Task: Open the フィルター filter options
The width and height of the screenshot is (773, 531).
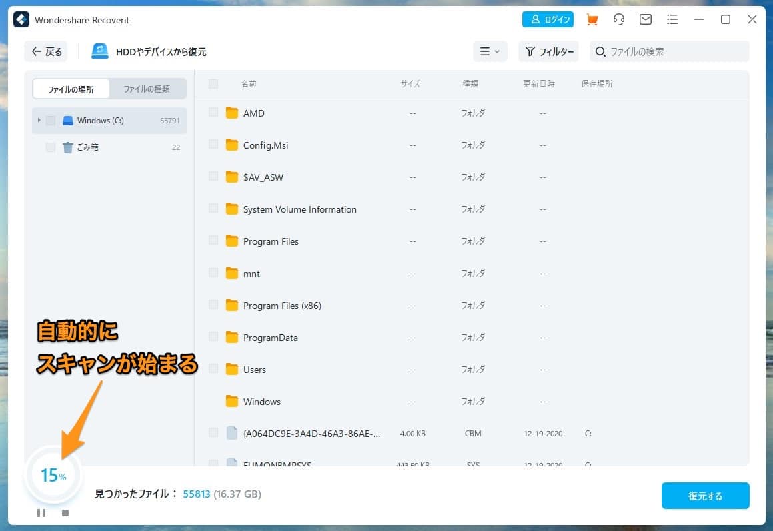Action: point(548,51)
